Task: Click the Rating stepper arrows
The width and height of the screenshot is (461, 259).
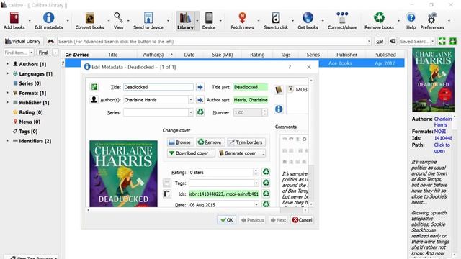Action: tap(256, 172)
